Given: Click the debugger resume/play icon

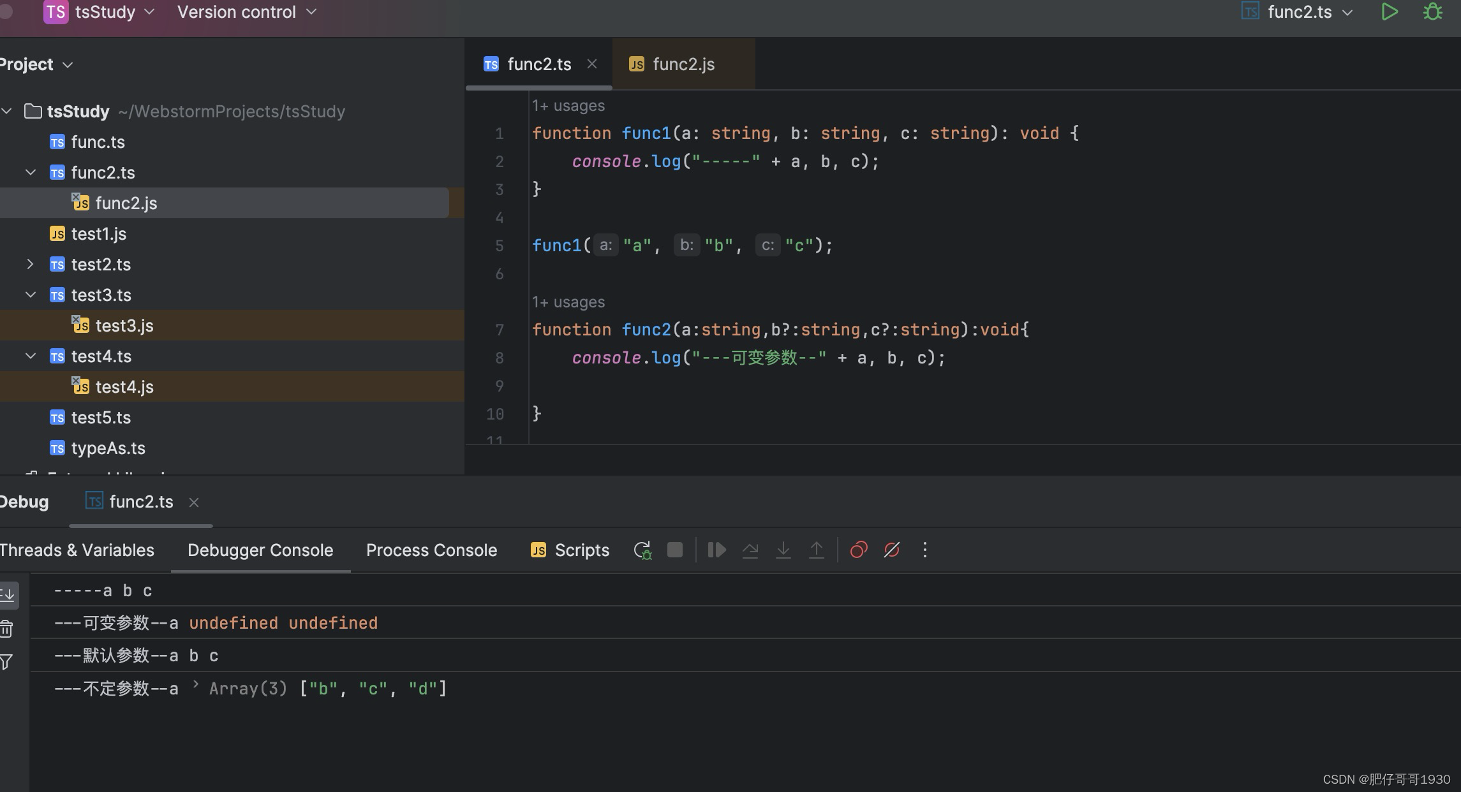Looking at the screenshot, I should click(716, 549).
